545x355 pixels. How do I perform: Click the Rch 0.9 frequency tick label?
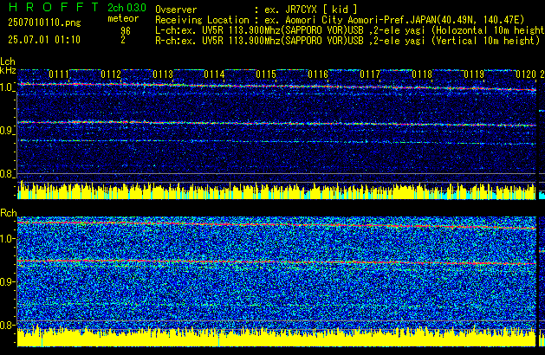(x=7, y=281)
